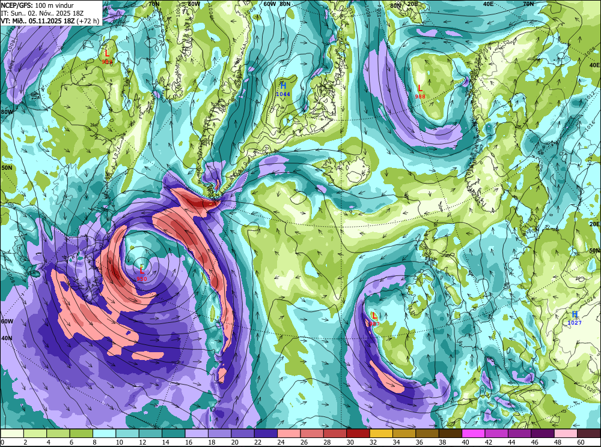601x447 pixels.
Task: Click the 22–24 dark indigo legend swatch
Action: coord(266,433)
